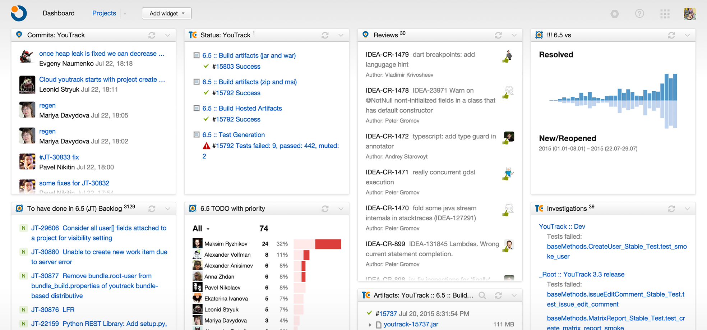Refresh the Reviews widget
This screenshot has height=330, width=707.
pos(498,35)
